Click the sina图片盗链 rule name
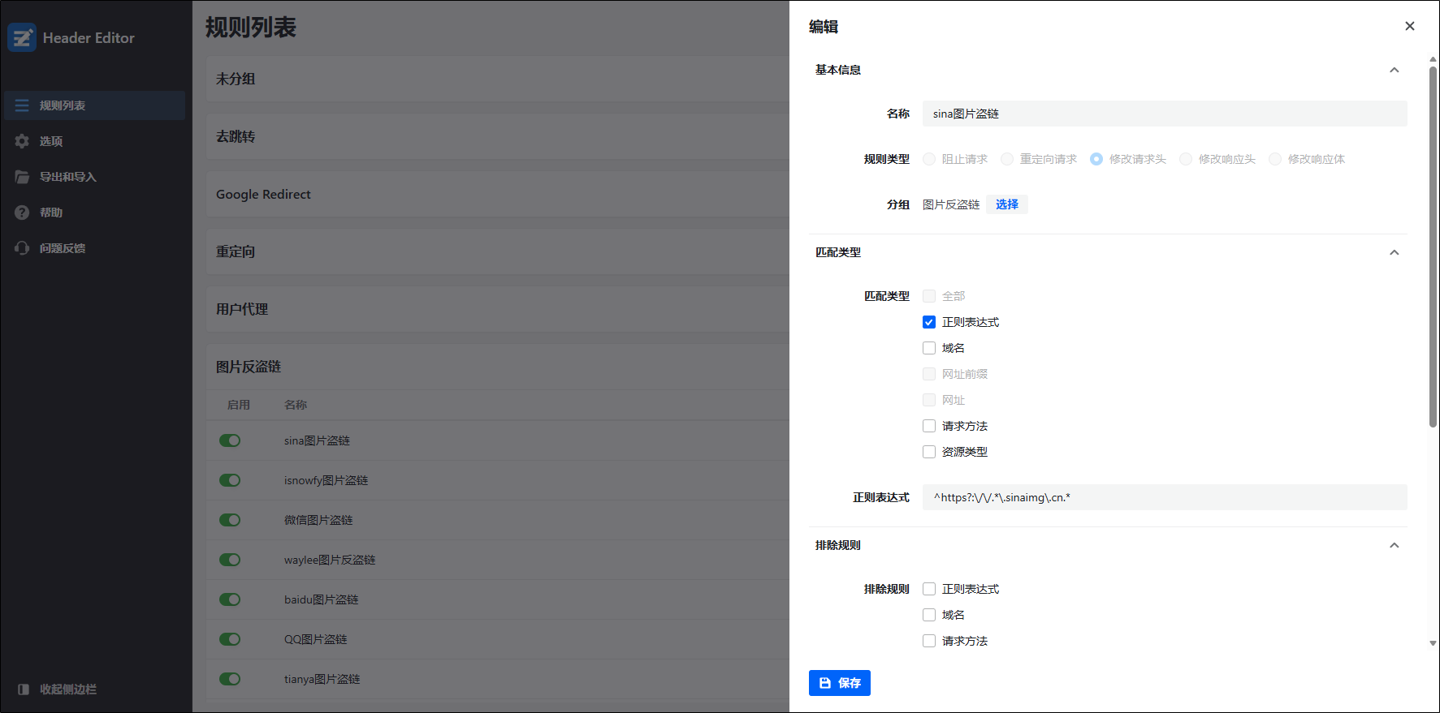Screen dimensions: 1440x713 tap(317, 440)
